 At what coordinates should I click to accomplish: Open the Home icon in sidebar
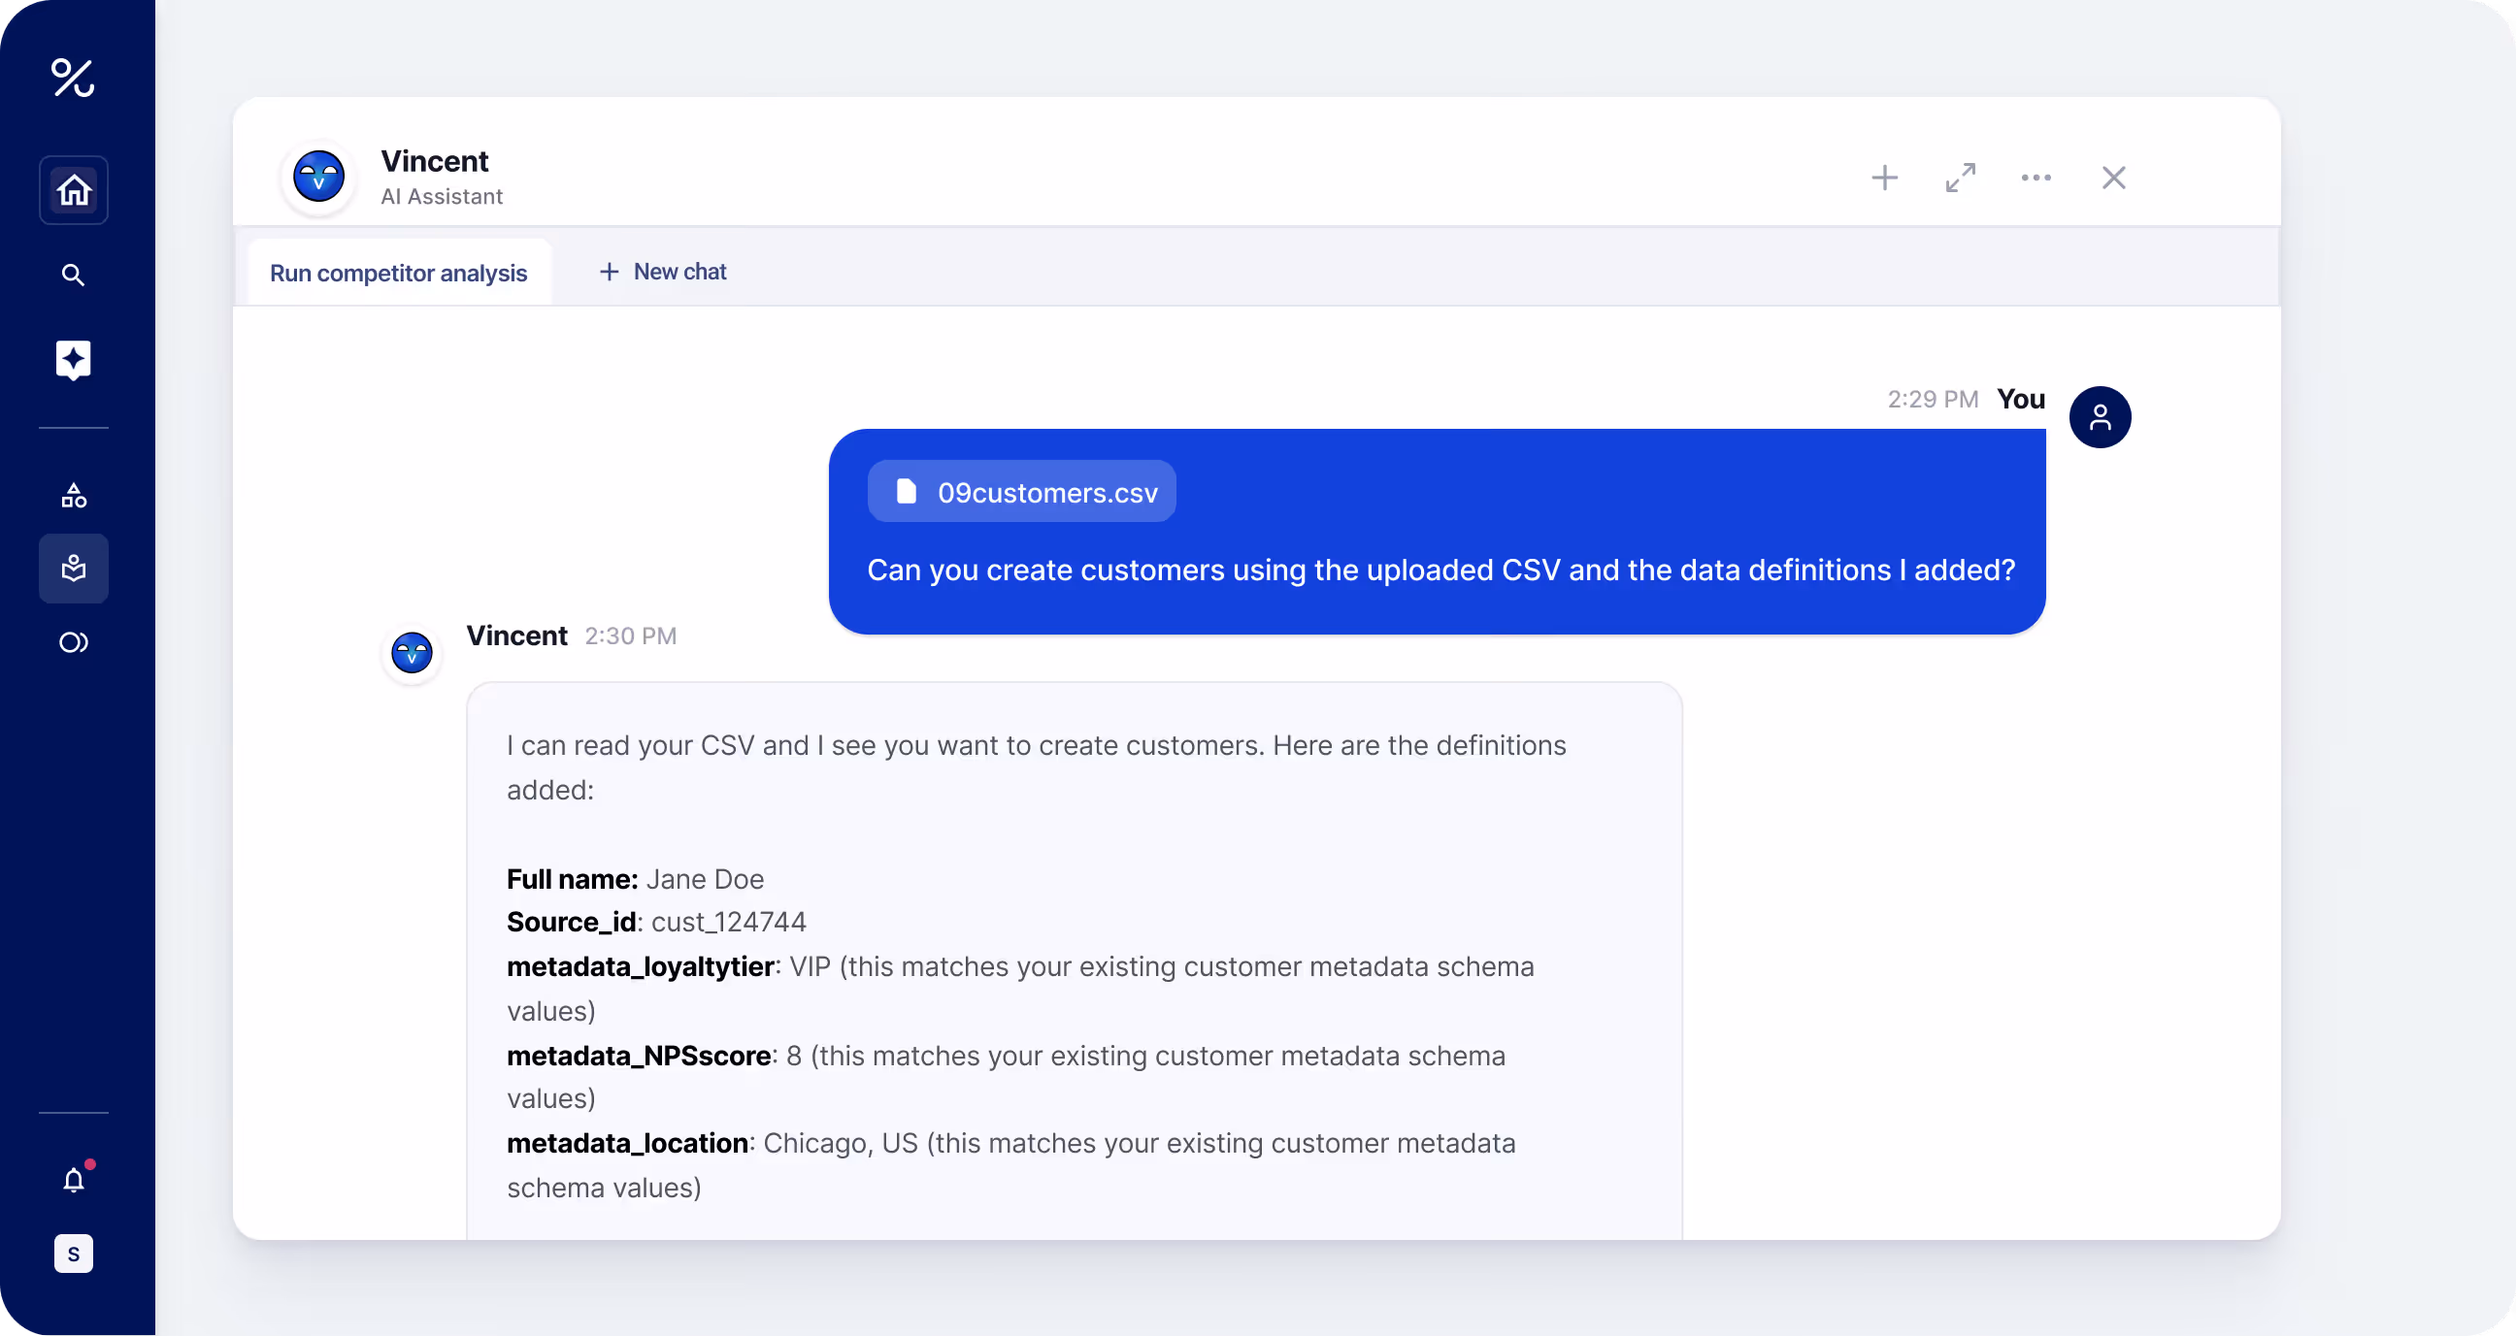click(73, 188)
